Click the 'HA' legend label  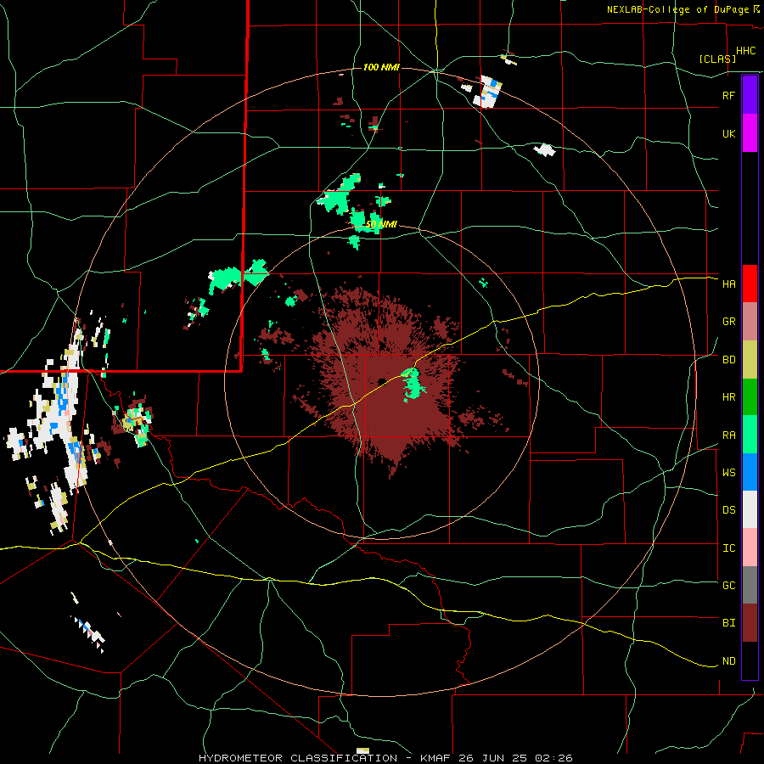point(728,284)
